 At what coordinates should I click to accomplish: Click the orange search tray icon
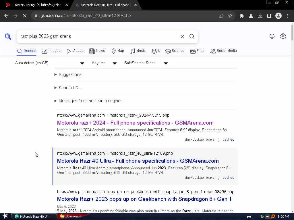pos(273,217)
